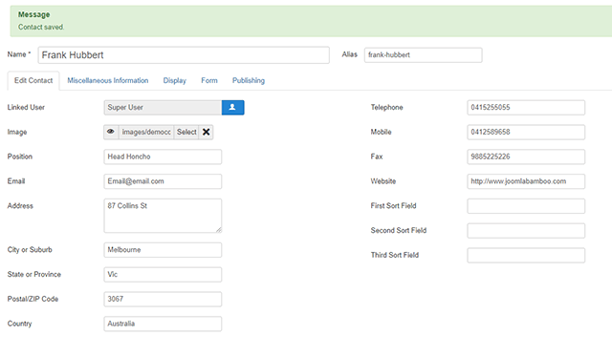
Task: Click the 'Second Sort Field' label
Action: pos(399,230)
